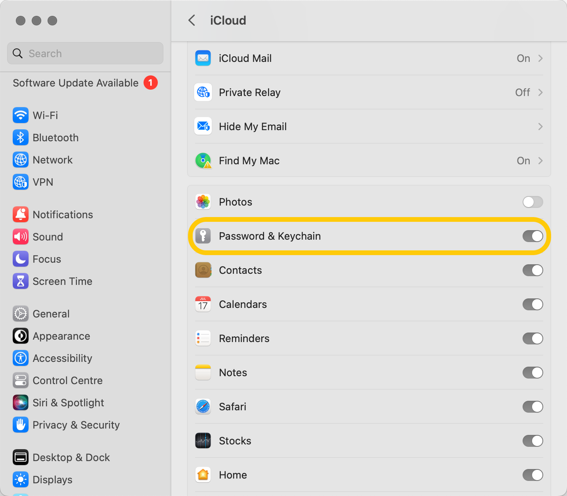Click the search magnifier icon
567x496 pixels.
click(x=17, y=53)
